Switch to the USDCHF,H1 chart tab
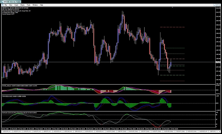Screen dimensions: 222x134 click(6, 131)
